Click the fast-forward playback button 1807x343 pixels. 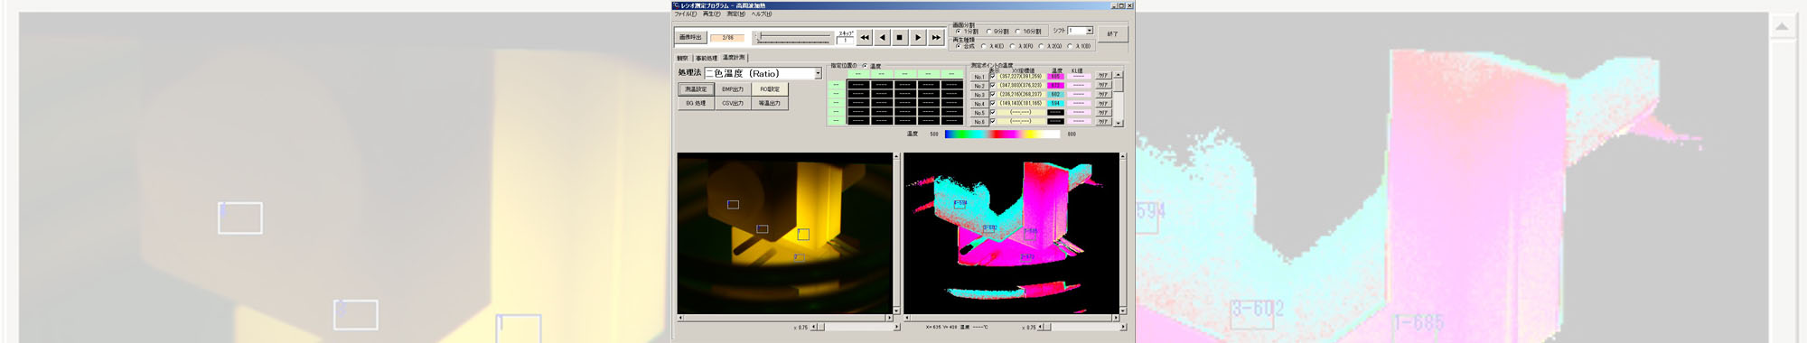tap(936, 38)
